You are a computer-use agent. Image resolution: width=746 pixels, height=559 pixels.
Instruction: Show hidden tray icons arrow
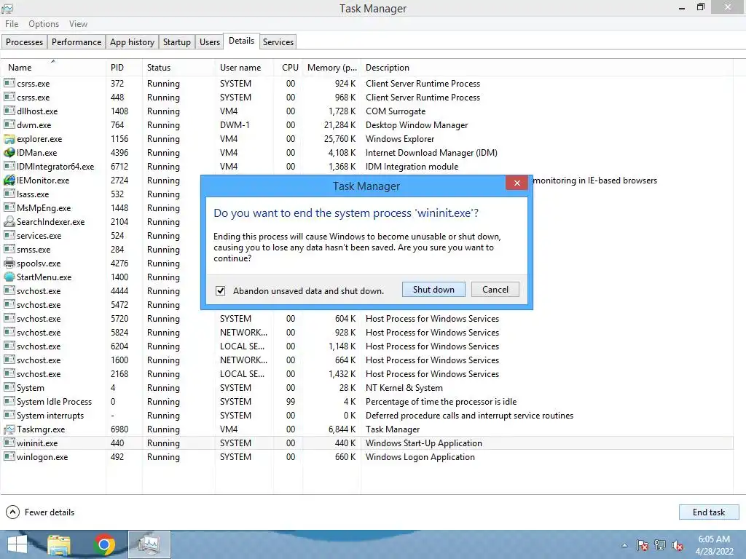pyautogui.click(x=624, y=546)
